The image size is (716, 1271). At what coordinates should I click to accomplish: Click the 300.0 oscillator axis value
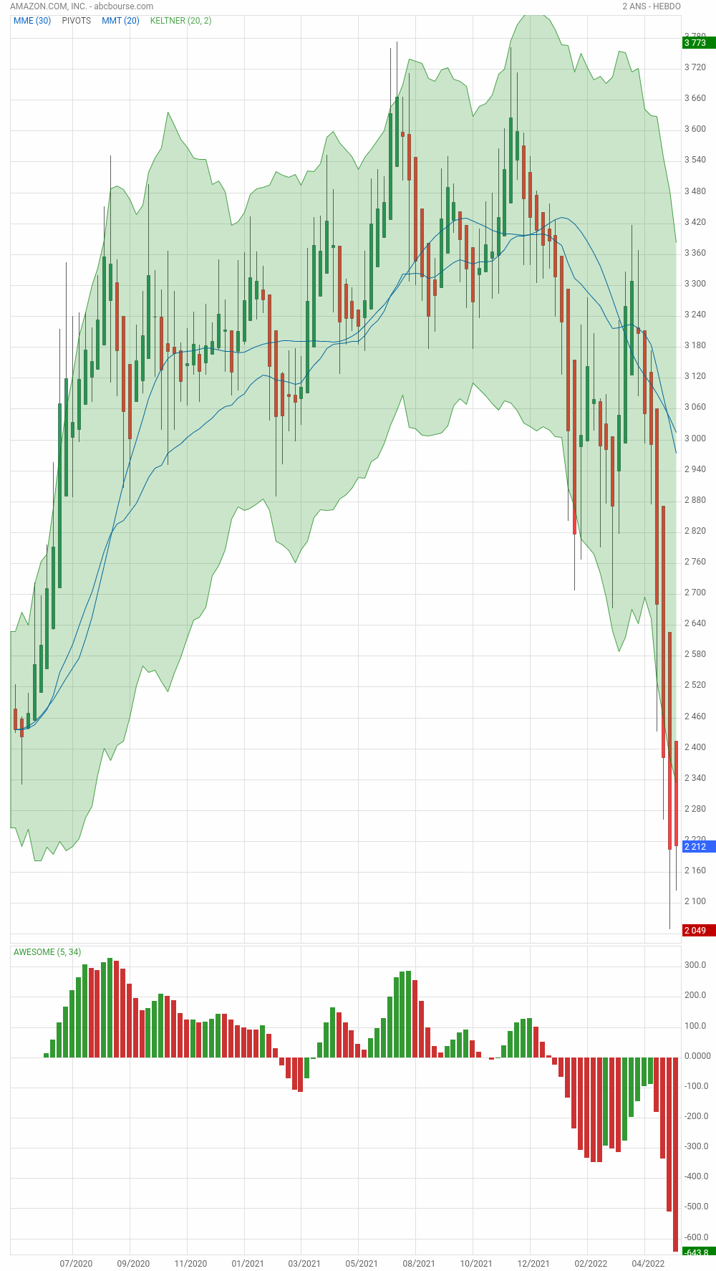point(695,965)
